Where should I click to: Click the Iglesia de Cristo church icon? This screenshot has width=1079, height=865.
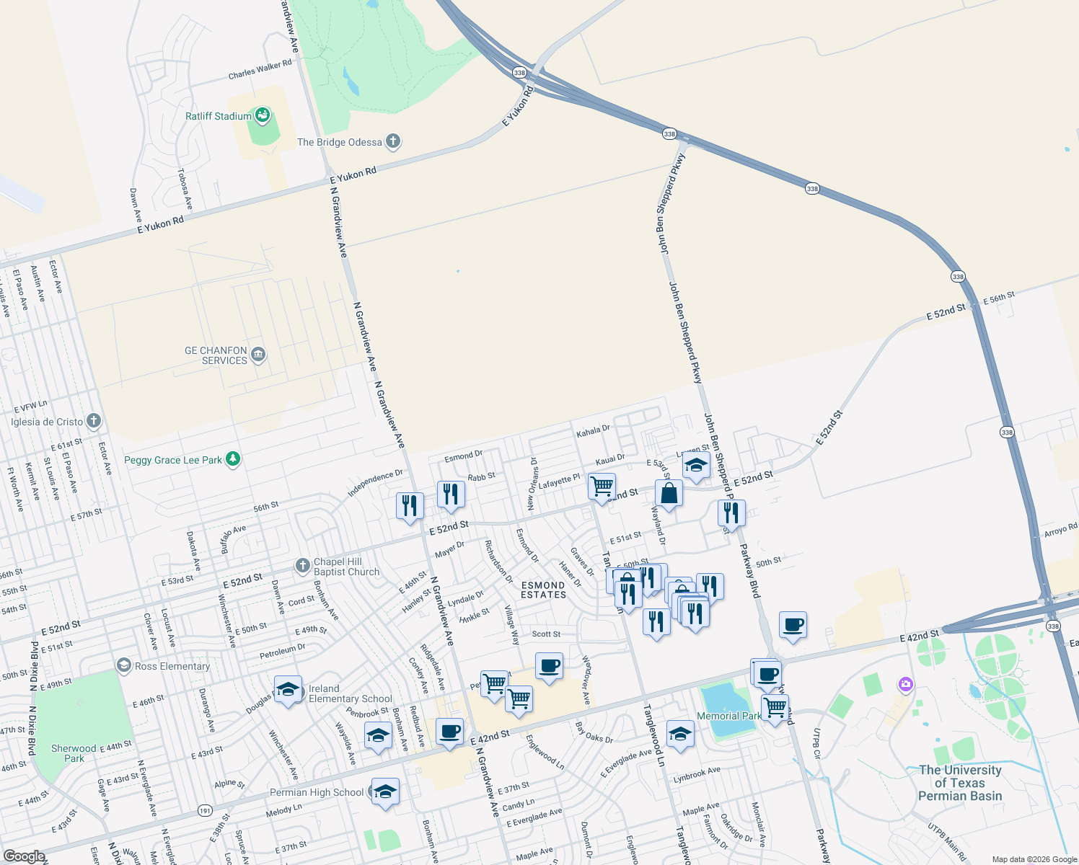tap(93, 420)
